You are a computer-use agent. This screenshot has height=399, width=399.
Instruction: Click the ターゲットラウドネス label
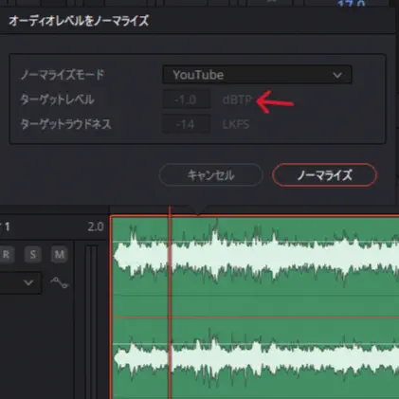[x=65, y=124]
